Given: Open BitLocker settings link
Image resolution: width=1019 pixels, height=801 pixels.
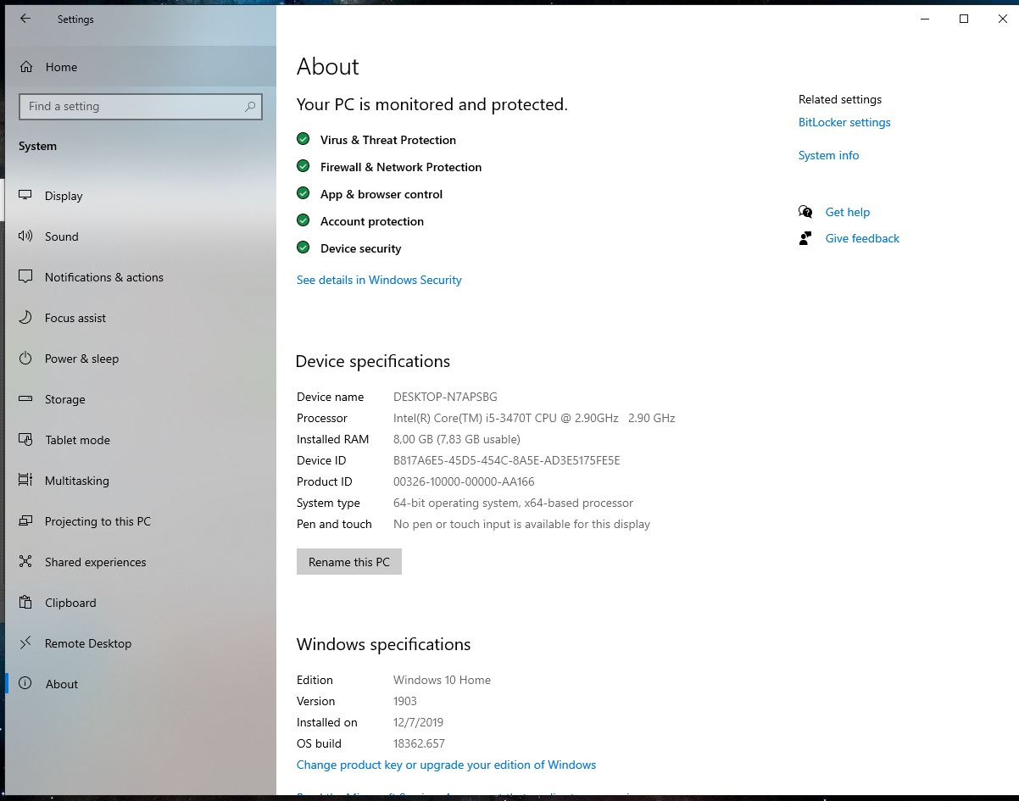Looking at the screenshot, I should (844, 122).
